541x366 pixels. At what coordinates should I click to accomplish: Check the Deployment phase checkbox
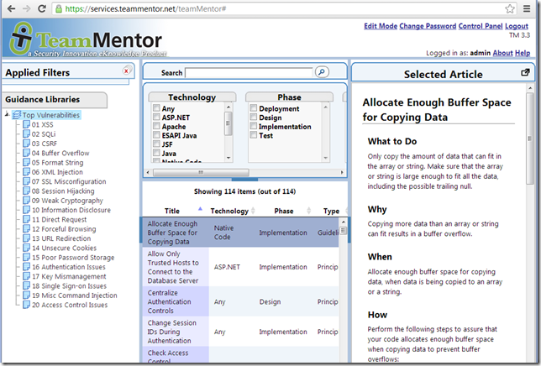point(254,108)
